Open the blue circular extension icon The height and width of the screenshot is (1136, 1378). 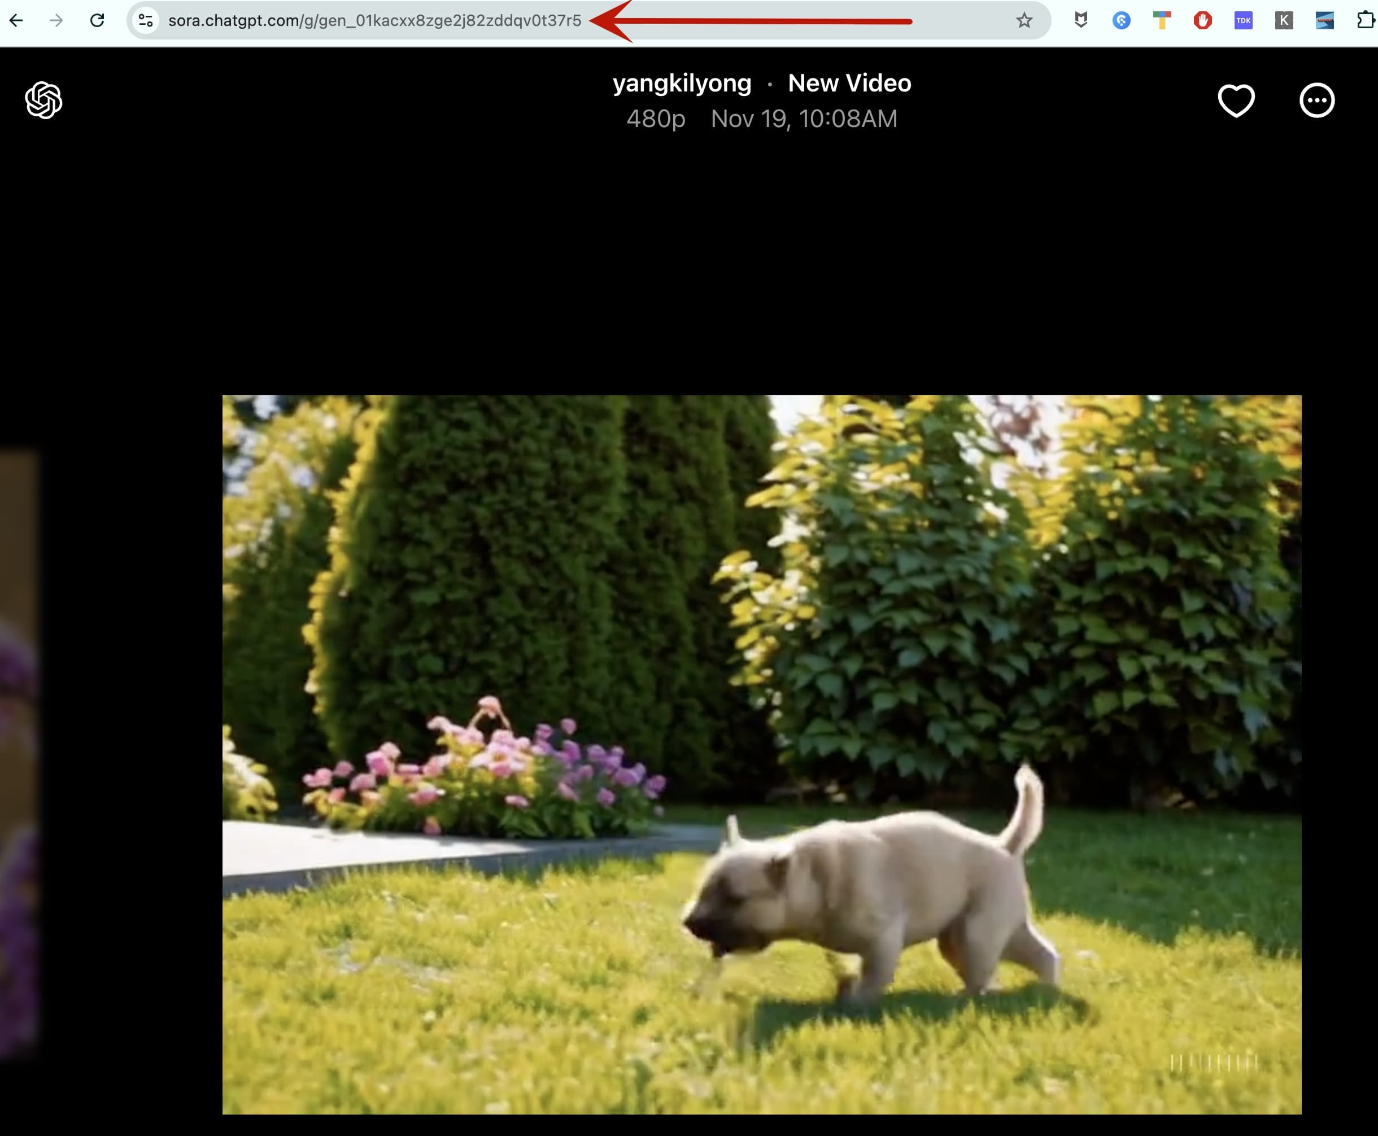1122,20
